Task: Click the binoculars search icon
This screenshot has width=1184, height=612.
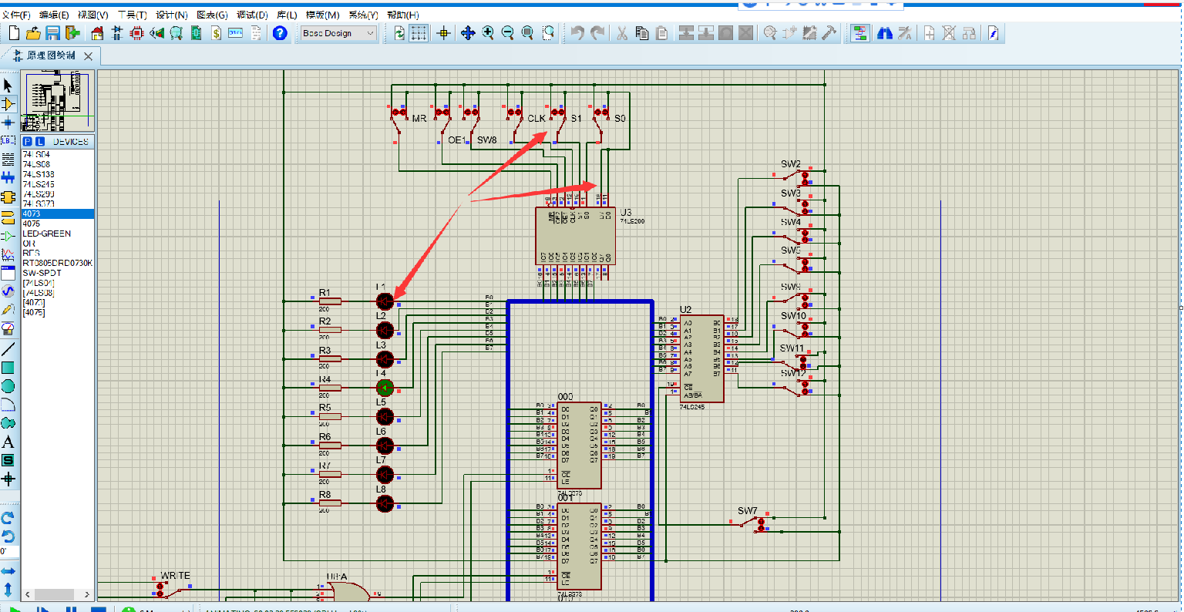Action: [x=885, y=33]
